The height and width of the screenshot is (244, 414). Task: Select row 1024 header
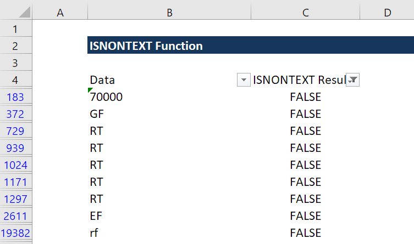(x=16, y=165)
